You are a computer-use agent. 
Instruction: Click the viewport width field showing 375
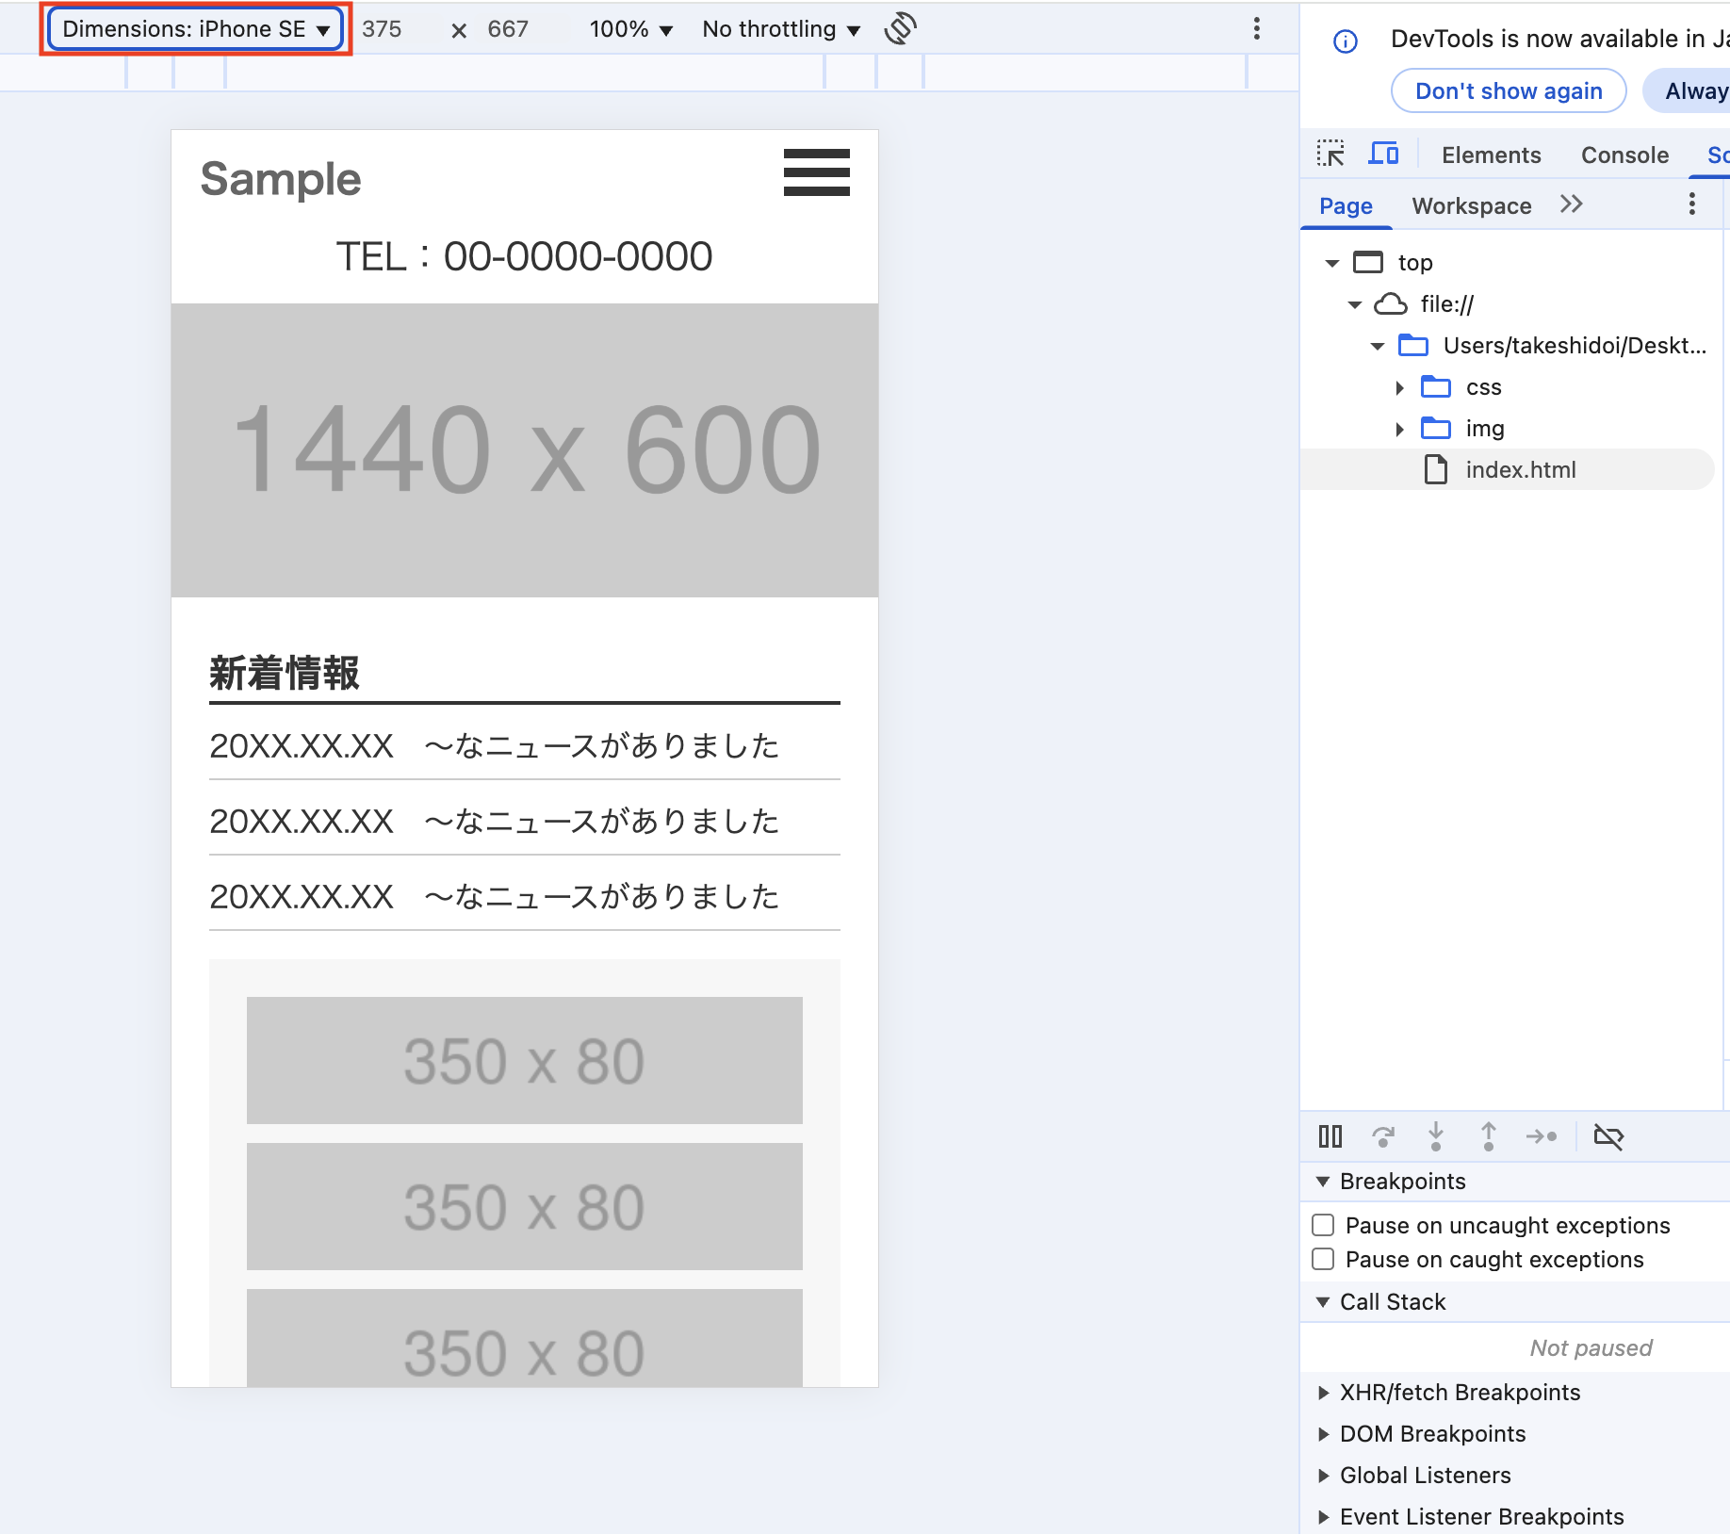pos(383,29)
